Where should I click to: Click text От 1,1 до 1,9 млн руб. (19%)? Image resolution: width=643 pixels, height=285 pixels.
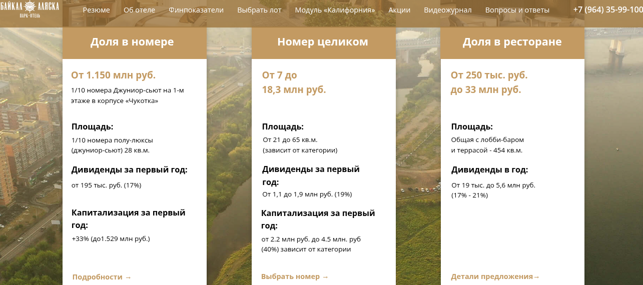point(307,194)
